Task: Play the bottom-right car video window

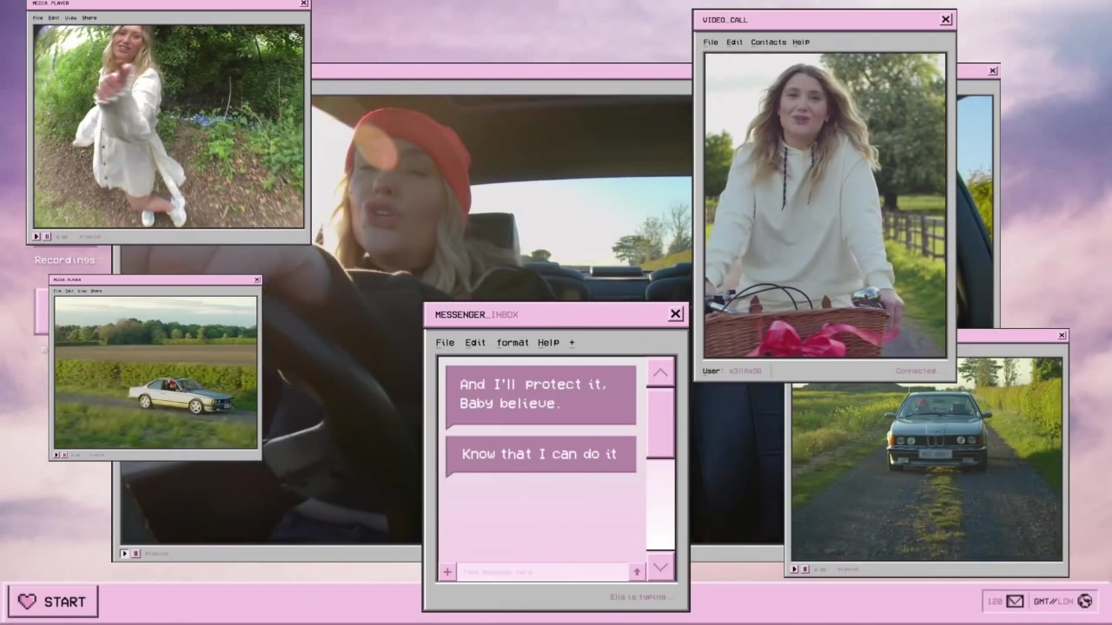Action: pyautogui.click(x=794, y=569)
